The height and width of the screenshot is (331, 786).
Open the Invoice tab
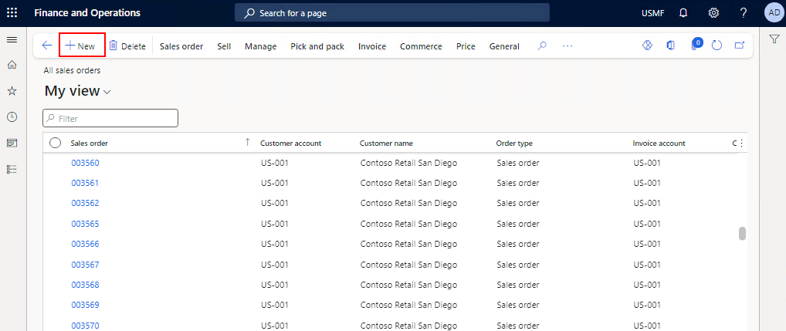(x=372, y=46)
